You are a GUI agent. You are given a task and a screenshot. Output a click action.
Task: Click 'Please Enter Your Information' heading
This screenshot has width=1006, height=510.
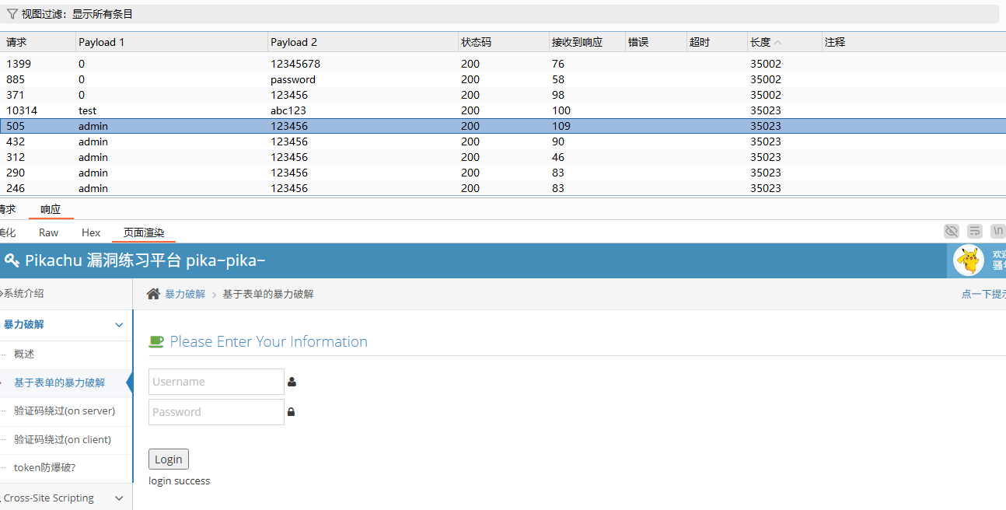(269, 341)
